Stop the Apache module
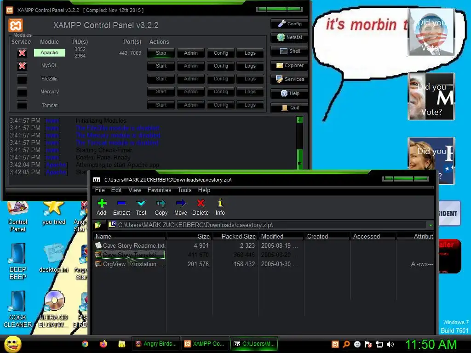 (x=161, y=53)
